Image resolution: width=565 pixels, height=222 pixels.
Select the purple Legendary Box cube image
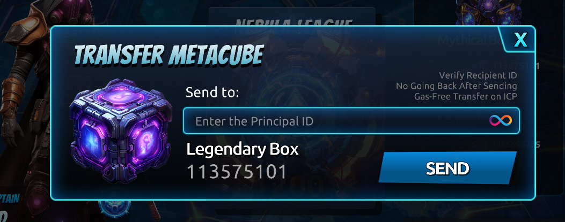pos(121,131)
